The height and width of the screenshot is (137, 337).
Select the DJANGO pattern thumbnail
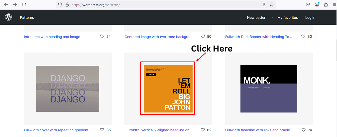point(68,89)
